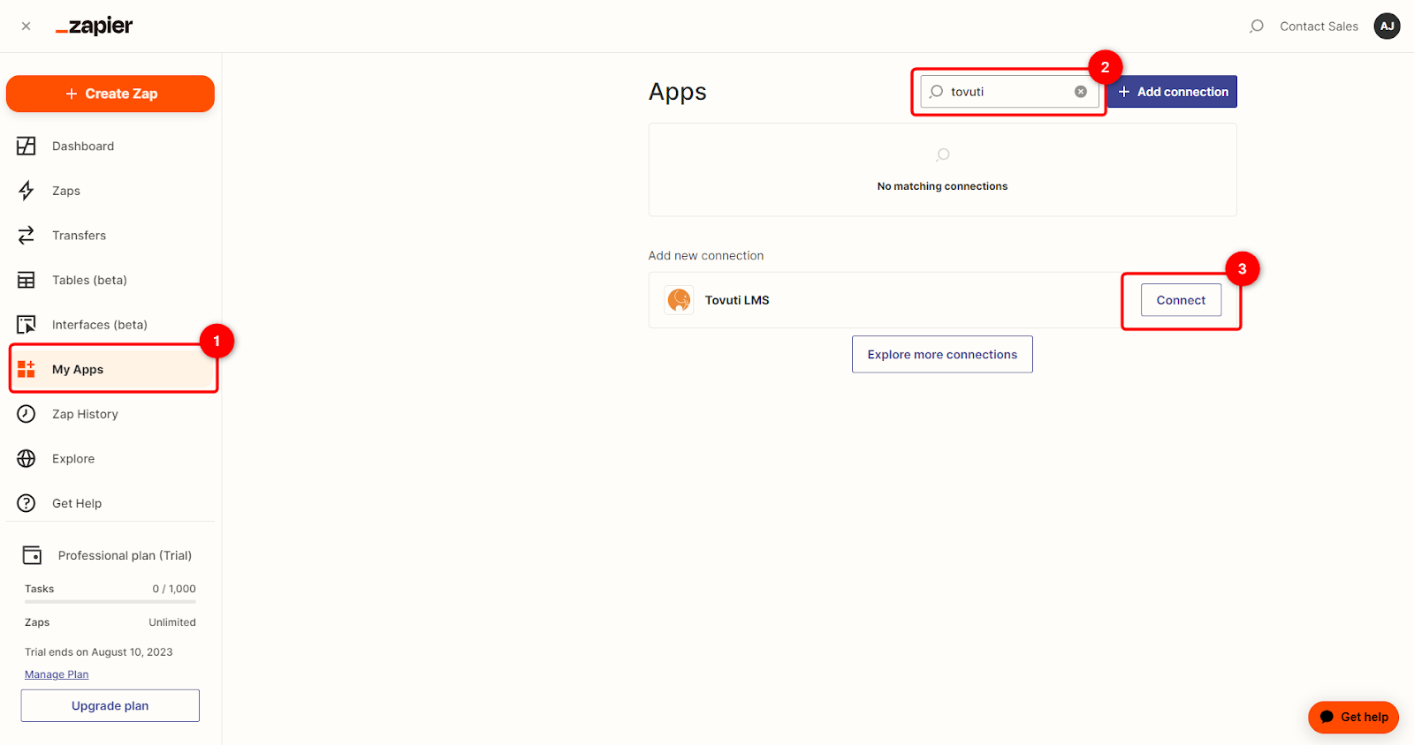Click Explore more connections button
Viewport: 1414px width, 745px height.
pos(942,354)
